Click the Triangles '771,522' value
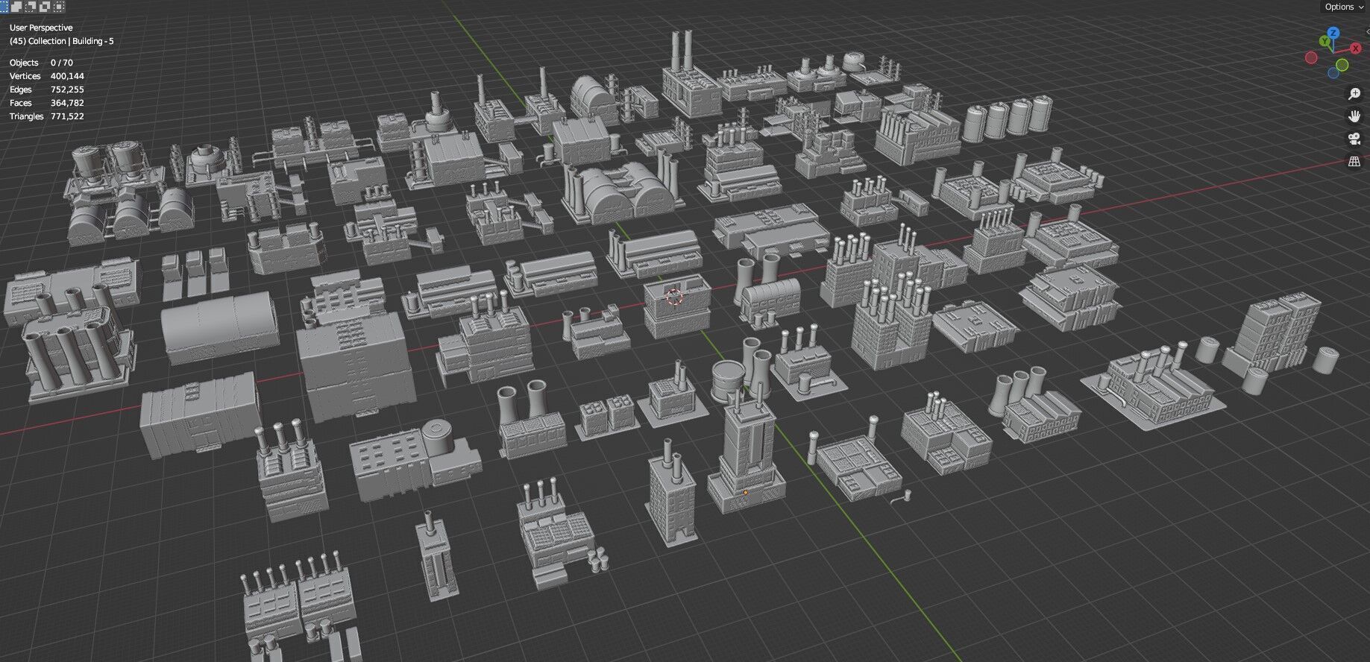 (x=67, y=116)
